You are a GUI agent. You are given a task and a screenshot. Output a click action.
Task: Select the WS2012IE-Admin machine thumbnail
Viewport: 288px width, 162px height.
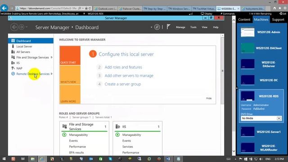click(247, 32)
